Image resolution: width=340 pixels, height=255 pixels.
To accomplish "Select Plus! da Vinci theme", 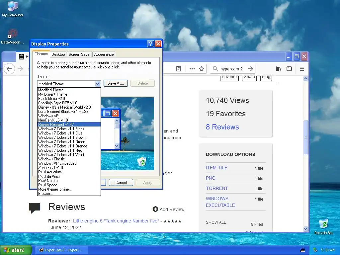I will coord(69,176).
